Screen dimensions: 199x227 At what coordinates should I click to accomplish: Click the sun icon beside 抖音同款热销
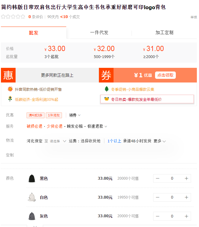pos(10,89)
